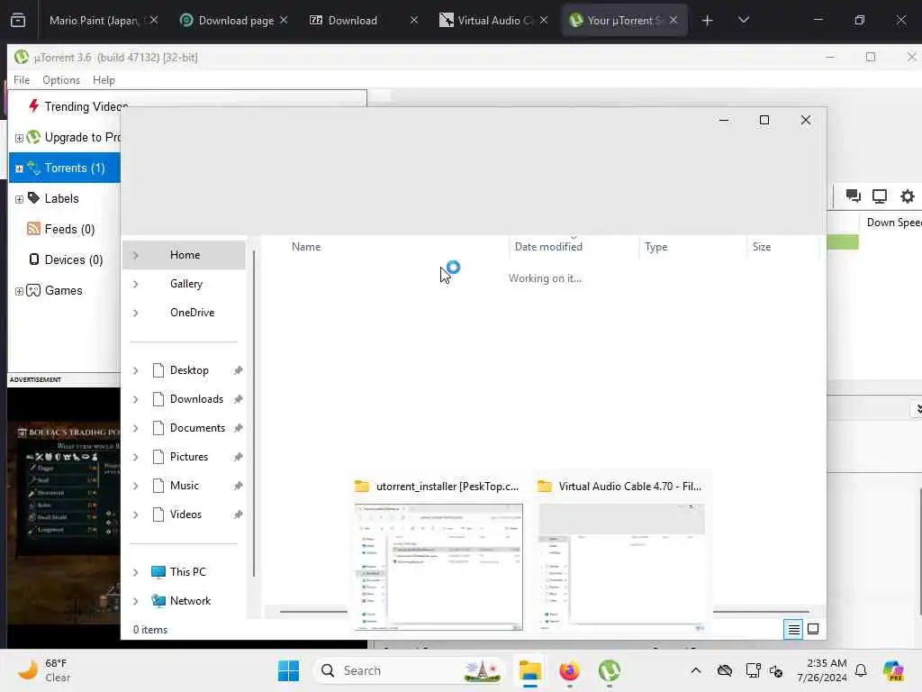Expand the This PC chevron
The height and width of the screenshot is (692, 922).
[136, 572]
